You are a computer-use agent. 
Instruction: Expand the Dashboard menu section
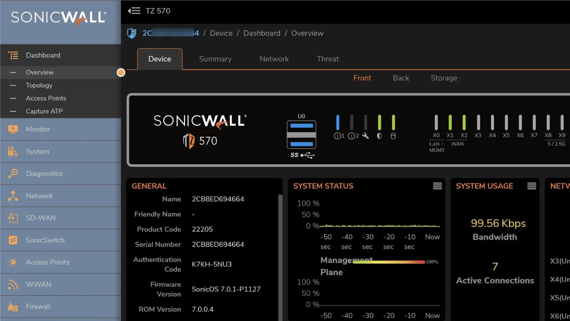(x=61, y=55)
